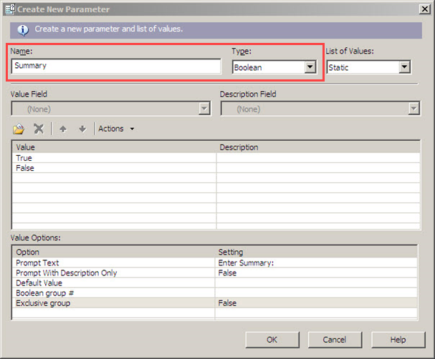This screenshot has width=435, height=359.
Task: Select the True value row
Action: (113, 158)
